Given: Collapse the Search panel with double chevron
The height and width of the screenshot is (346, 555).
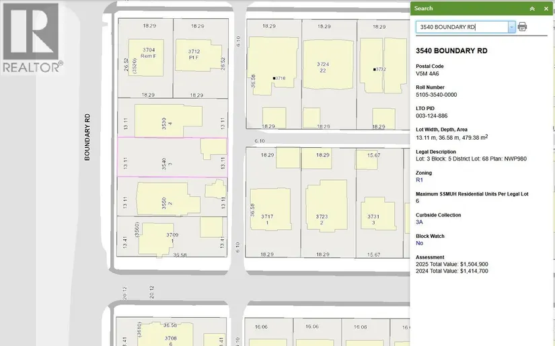Looking at the screenshot, I should pos(532,9).
